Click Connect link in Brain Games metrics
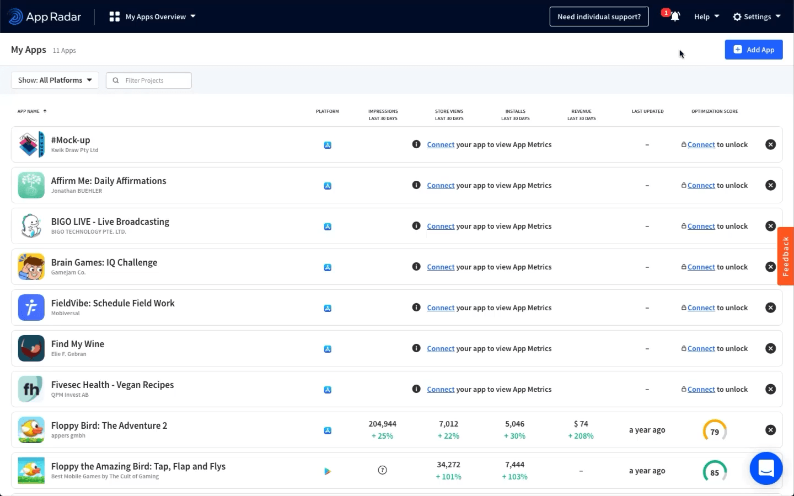 (x=441, y=267)
